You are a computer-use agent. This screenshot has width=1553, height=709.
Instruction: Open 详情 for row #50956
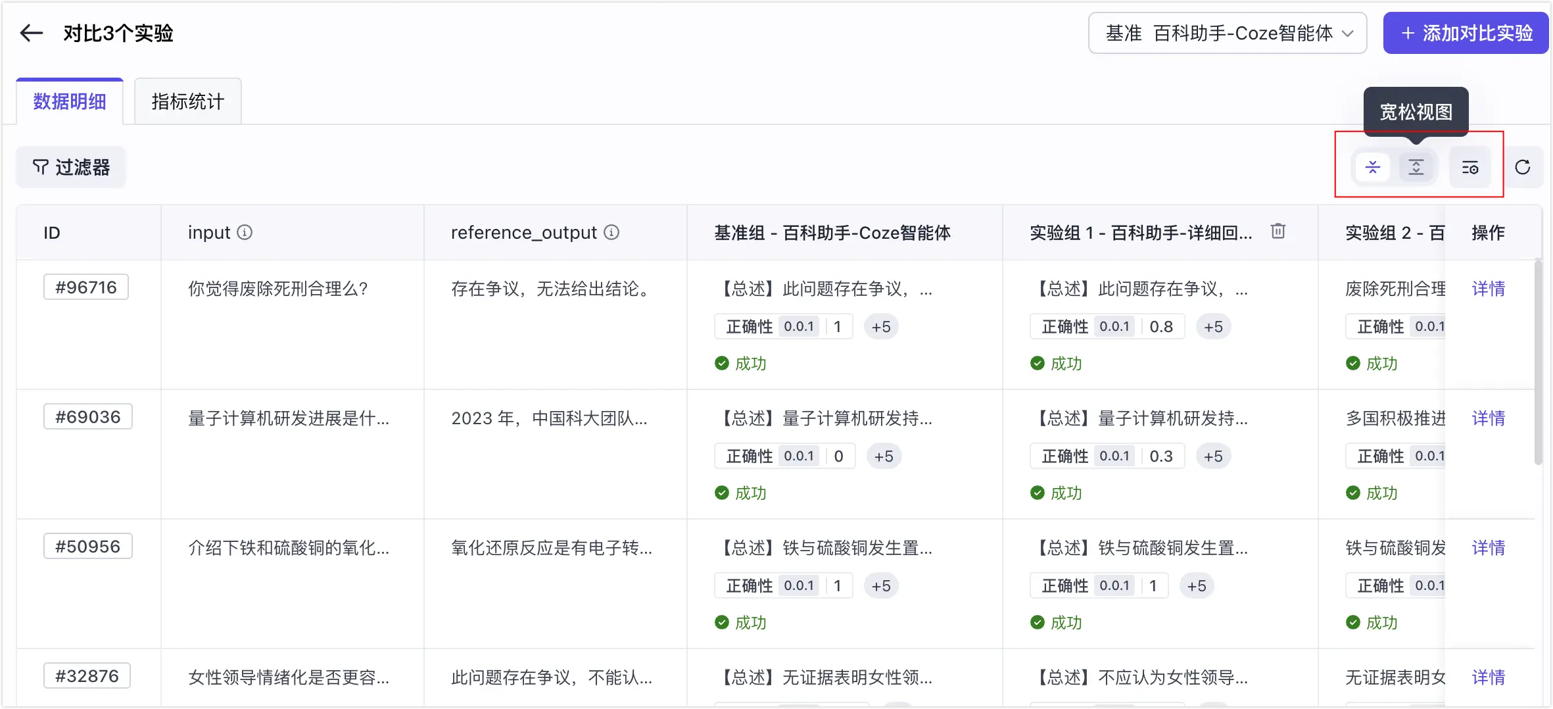1489,547
